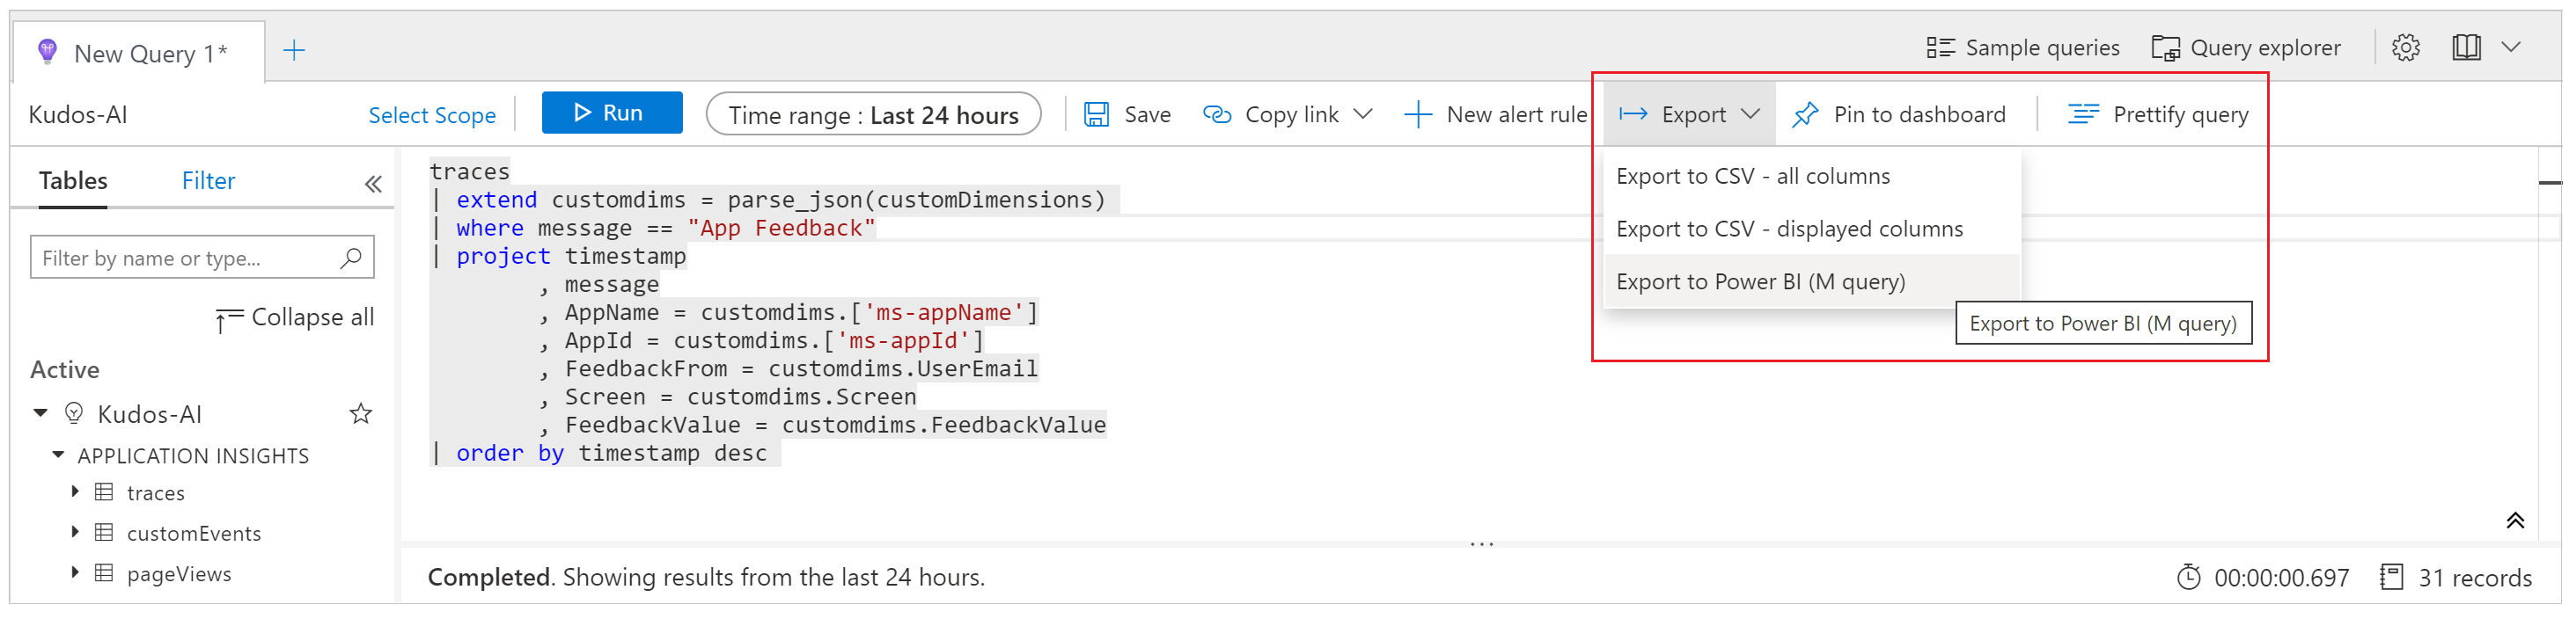Toggle the Export dropdown menu
2576x619 pixels.
[x=1689, y=115]
